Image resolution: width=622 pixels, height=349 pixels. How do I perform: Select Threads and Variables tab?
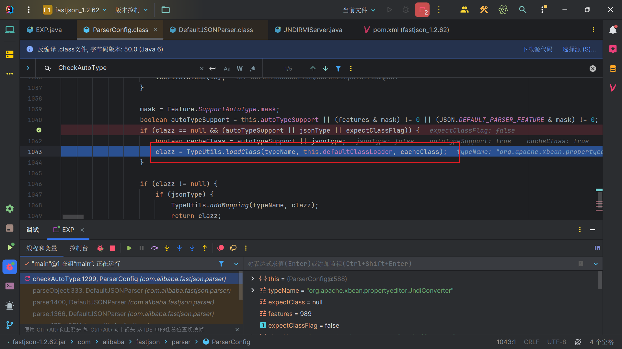pos(42,248)
